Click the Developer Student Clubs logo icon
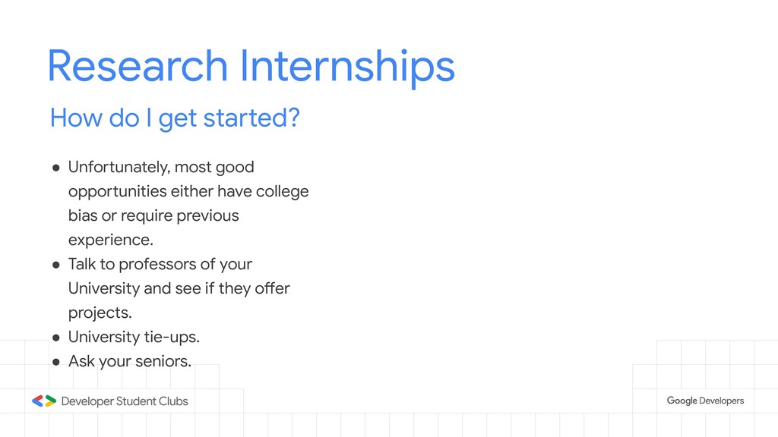778x437 pixels. point(44,401)
